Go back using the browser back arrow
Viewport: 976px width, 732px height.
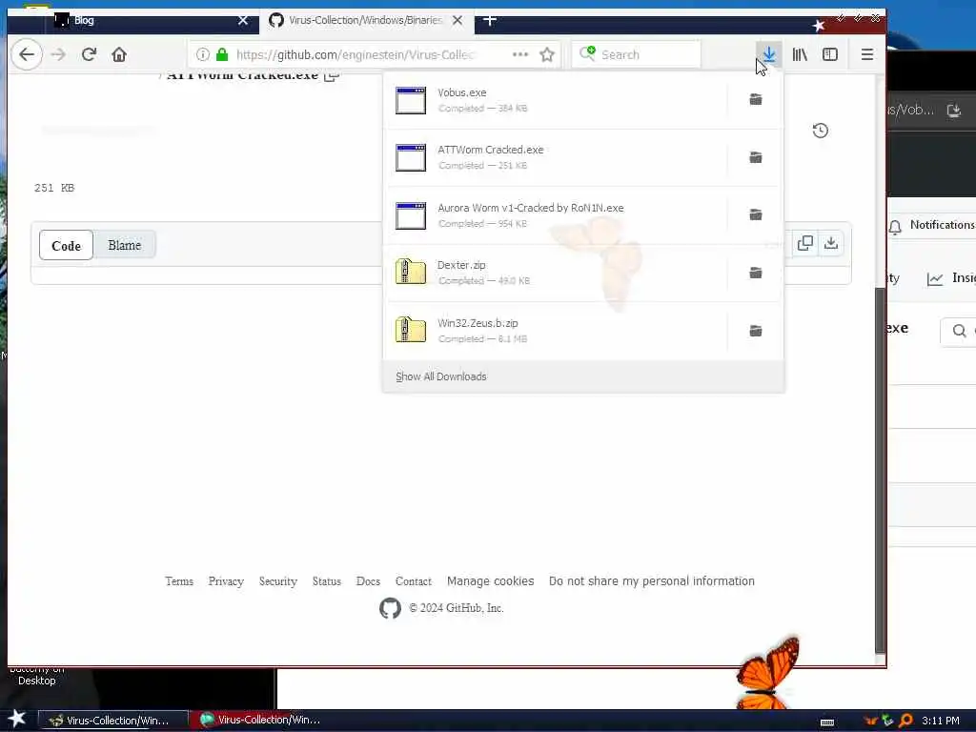click(27, 54)
